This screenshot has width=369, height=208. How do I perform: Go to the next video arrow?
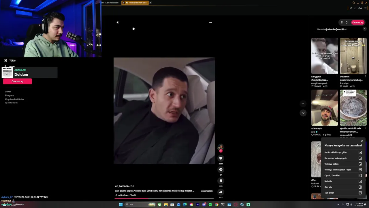[x=303, y=113]
